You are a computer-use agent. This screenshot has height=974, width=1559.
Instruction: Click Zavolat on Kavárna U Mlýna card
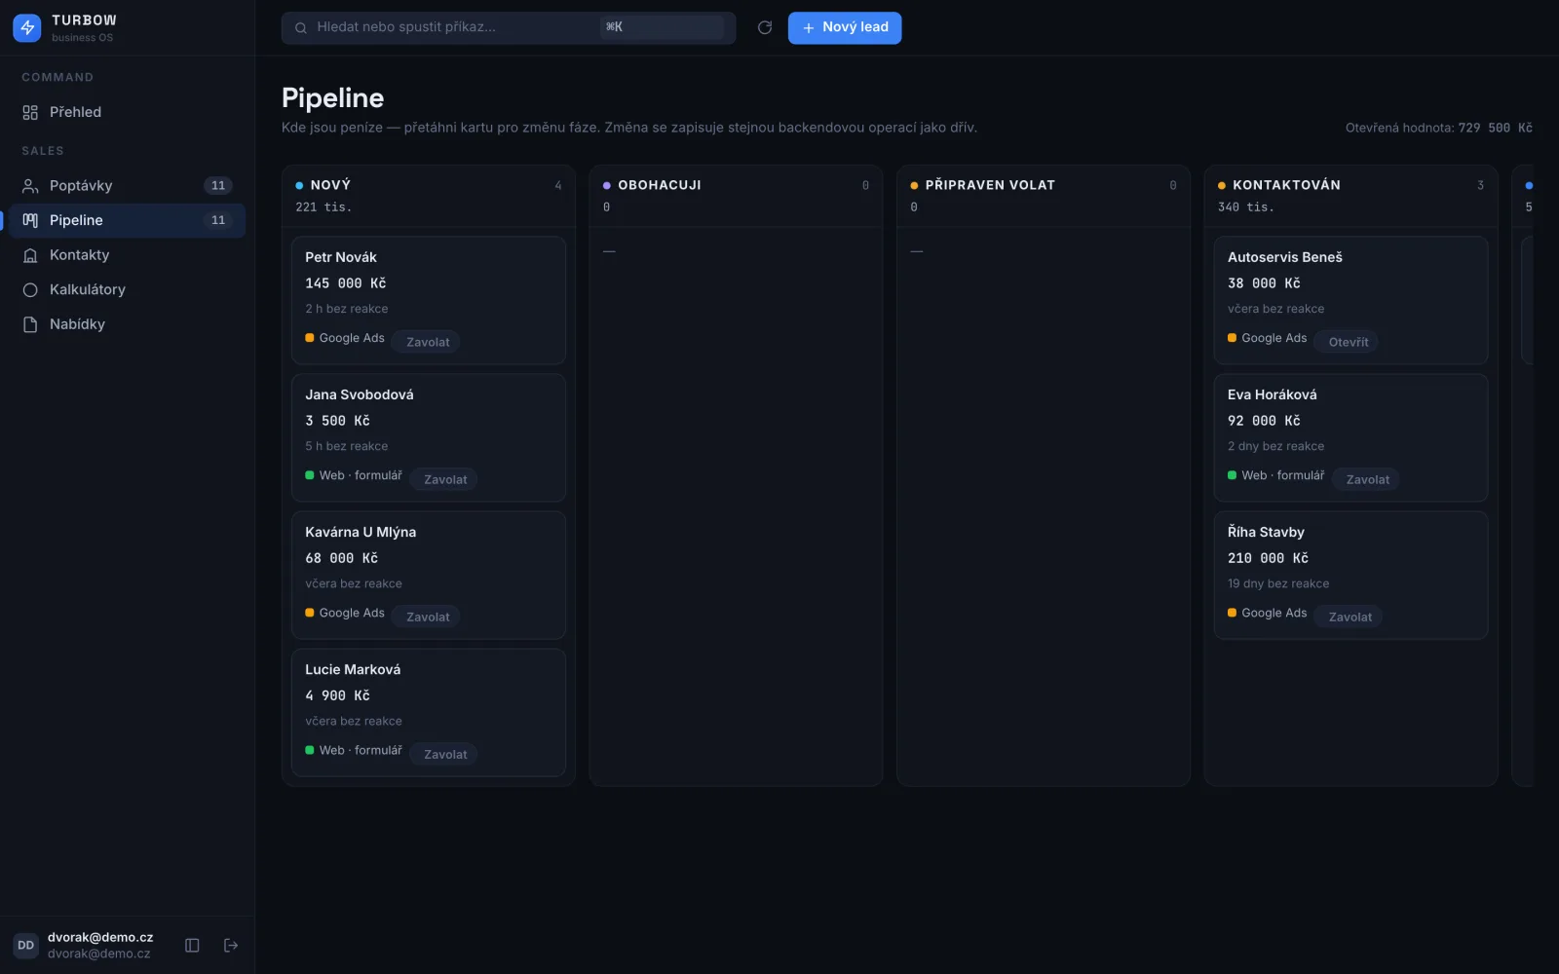[428, 617]
